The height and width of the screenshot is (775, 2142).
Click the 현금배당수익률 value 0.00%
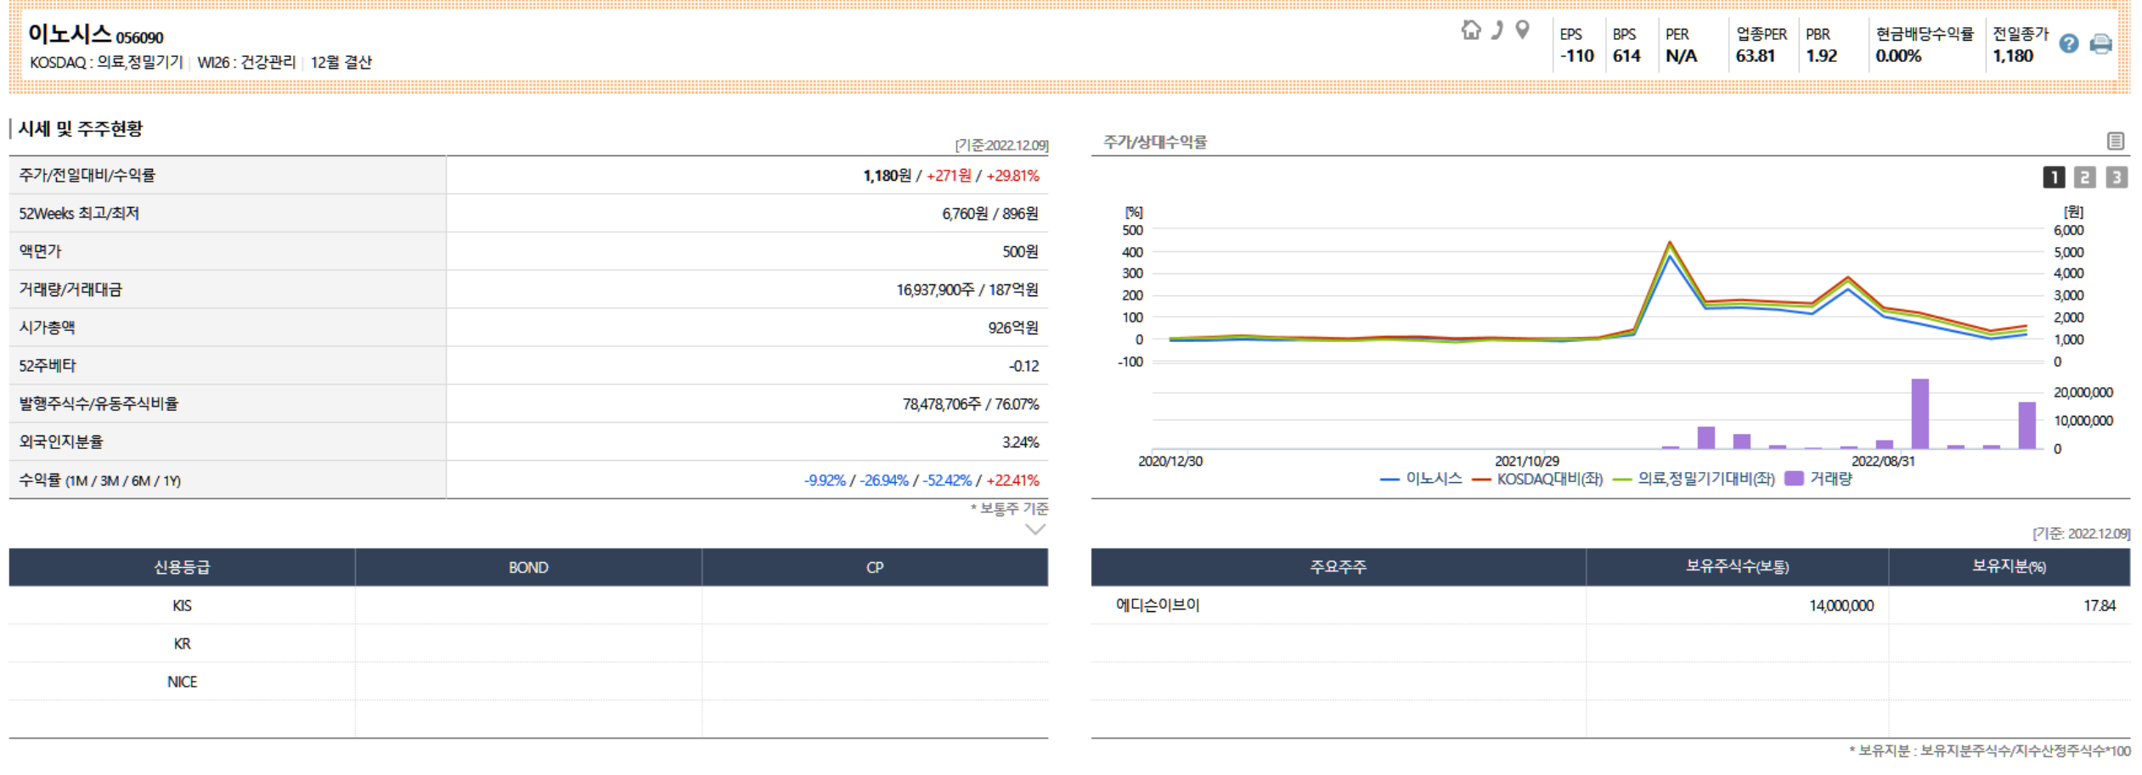point(1898,56)
